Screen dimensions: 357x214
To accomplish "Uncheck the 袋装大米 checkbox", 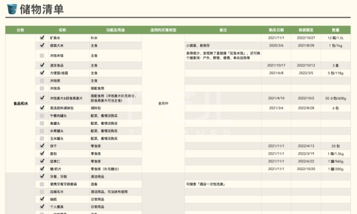I will (x=42, y=45).
